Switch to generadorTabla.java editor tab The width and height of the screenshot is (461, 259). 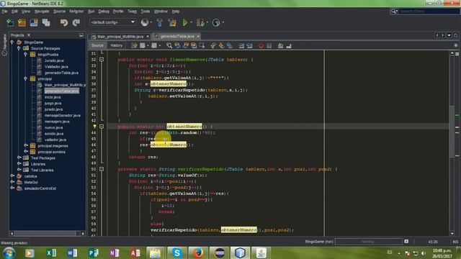(x=177, y=36)
